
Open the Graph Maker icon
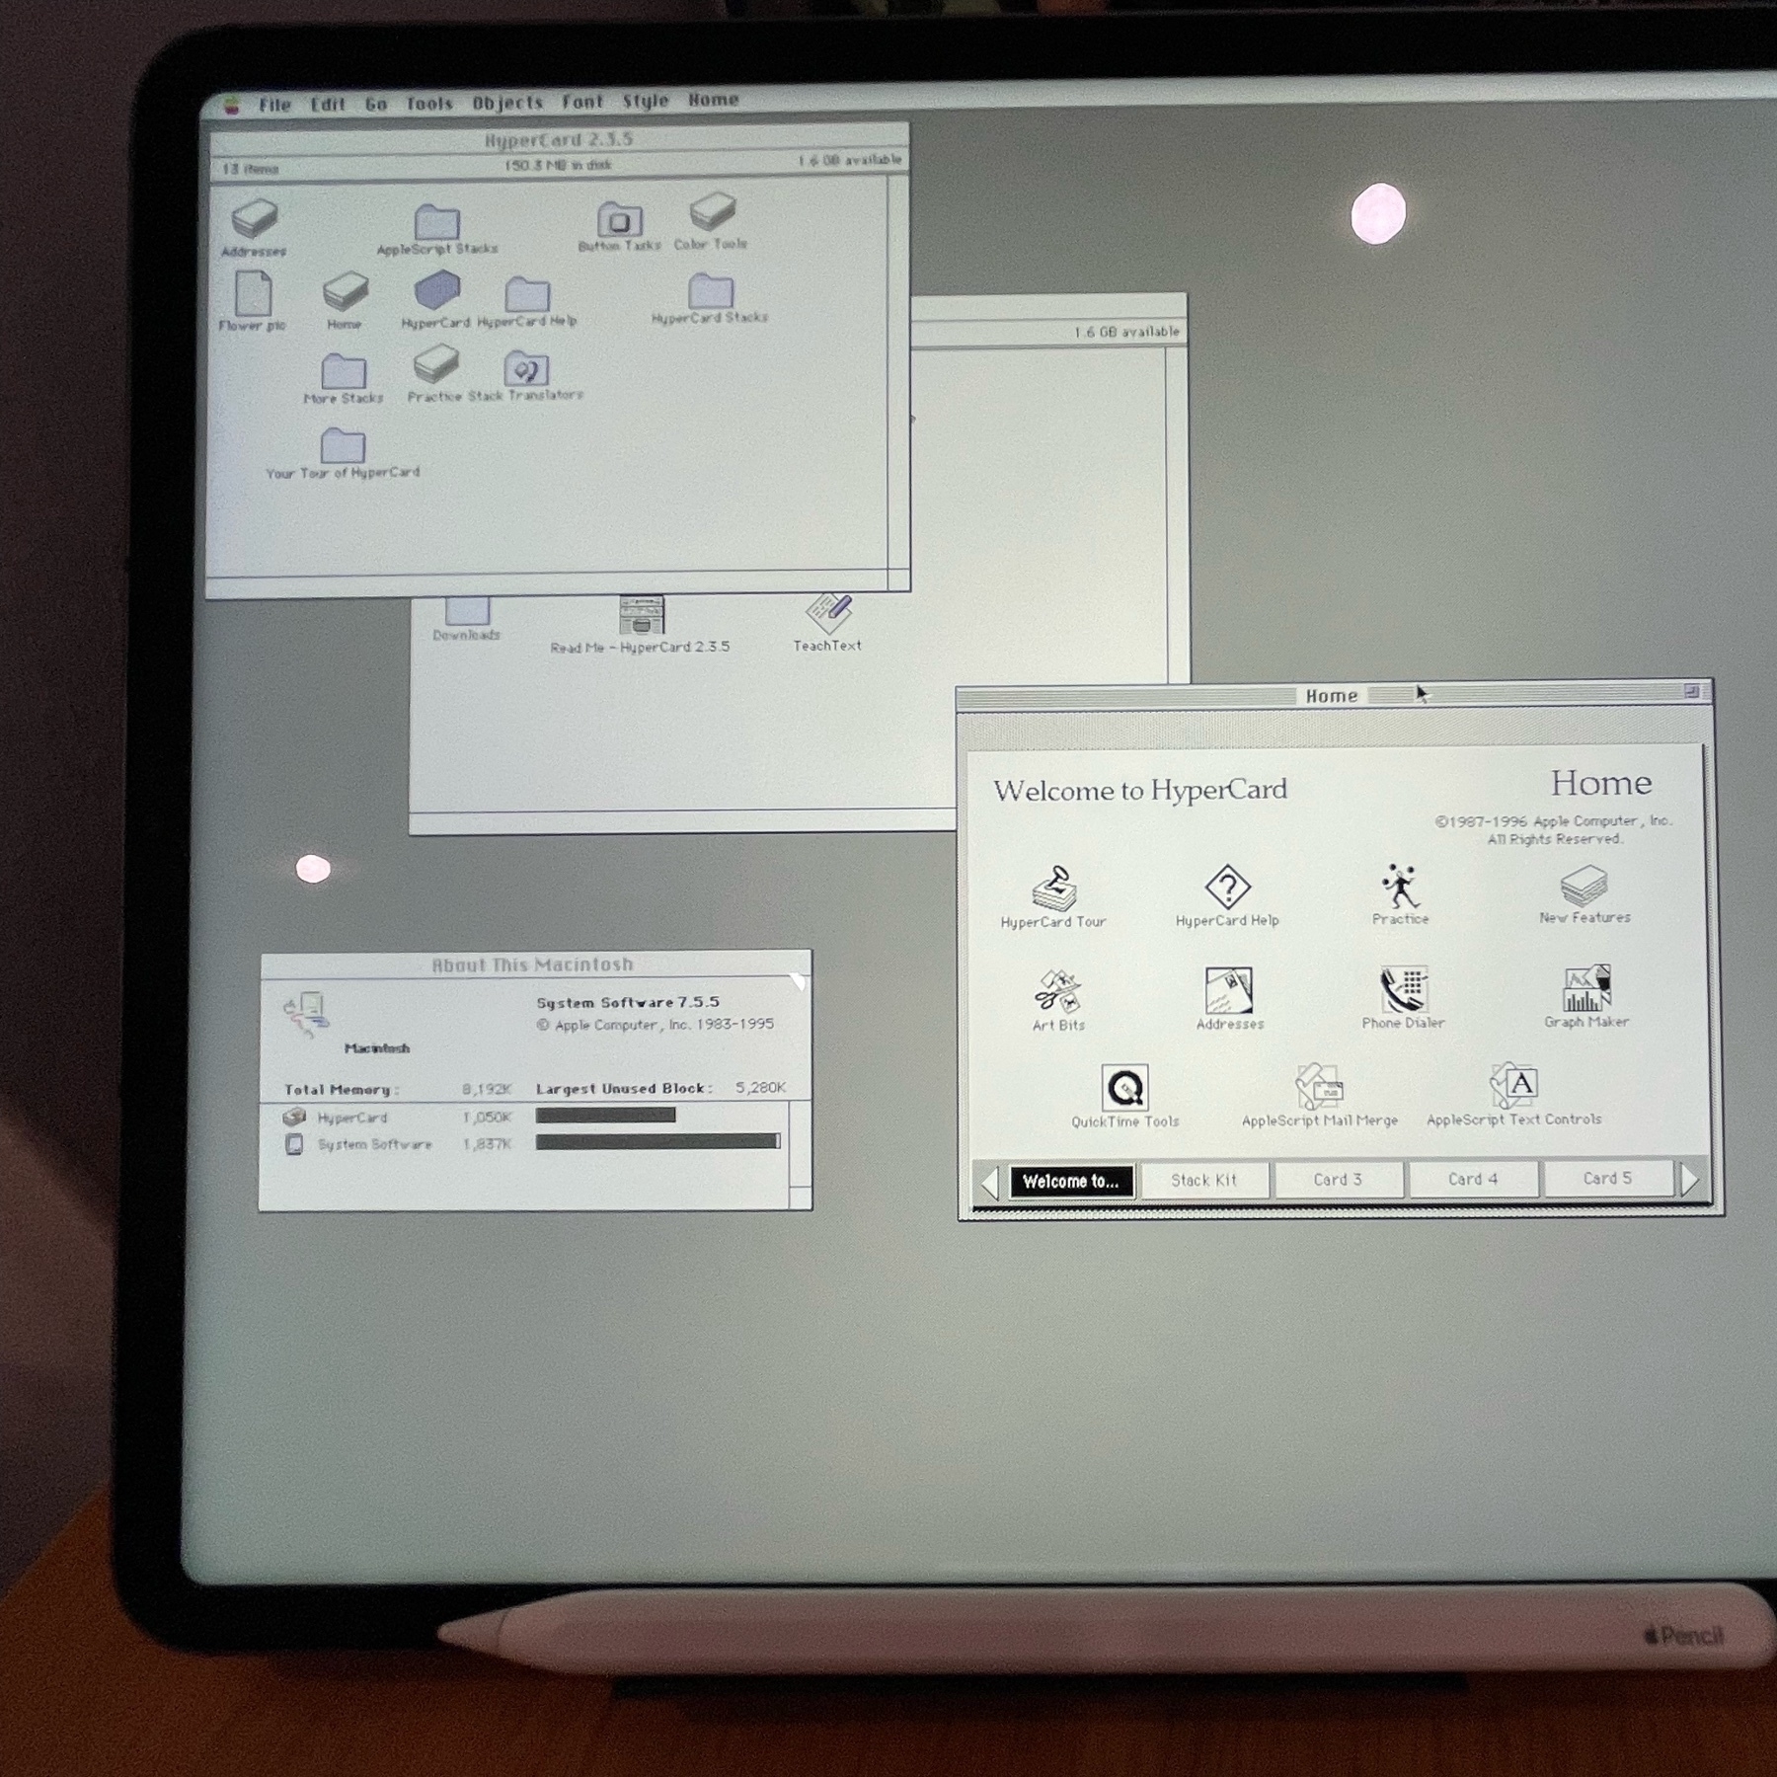click(x=1585, y=989)
